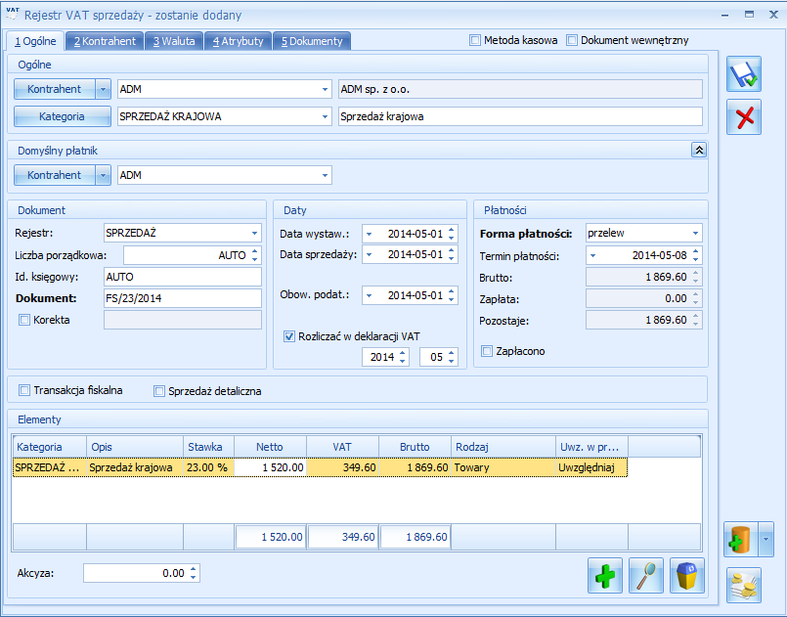Image resolution: width=787 pixels, height=617 pixels.
Task: Show the 5 Dokumenty tab
Action: click(312, 41)
